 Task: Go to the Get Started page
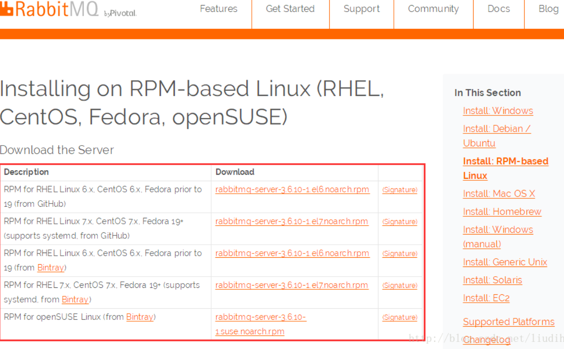[290, 9]
